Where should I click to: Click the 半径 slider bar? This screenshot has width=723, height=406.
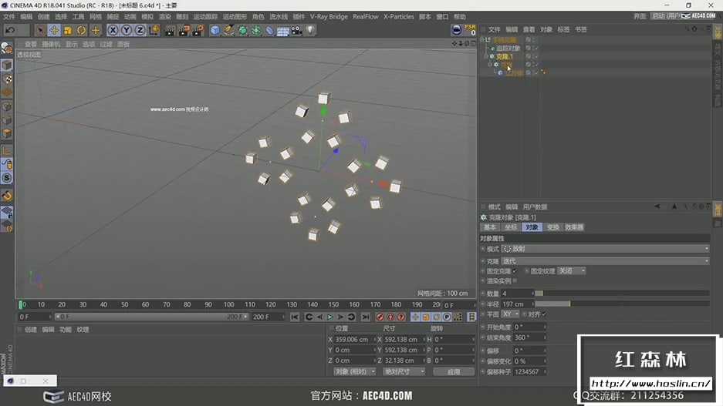(x=621, y=304)
